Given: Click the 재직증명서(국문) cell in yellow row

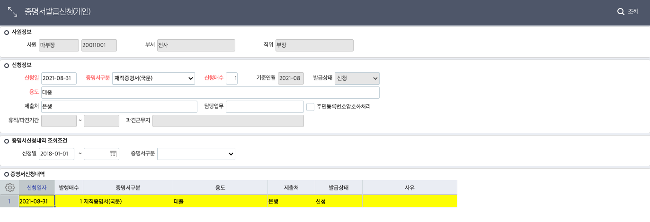Looking at the screenshot, I should pos(128,201).
